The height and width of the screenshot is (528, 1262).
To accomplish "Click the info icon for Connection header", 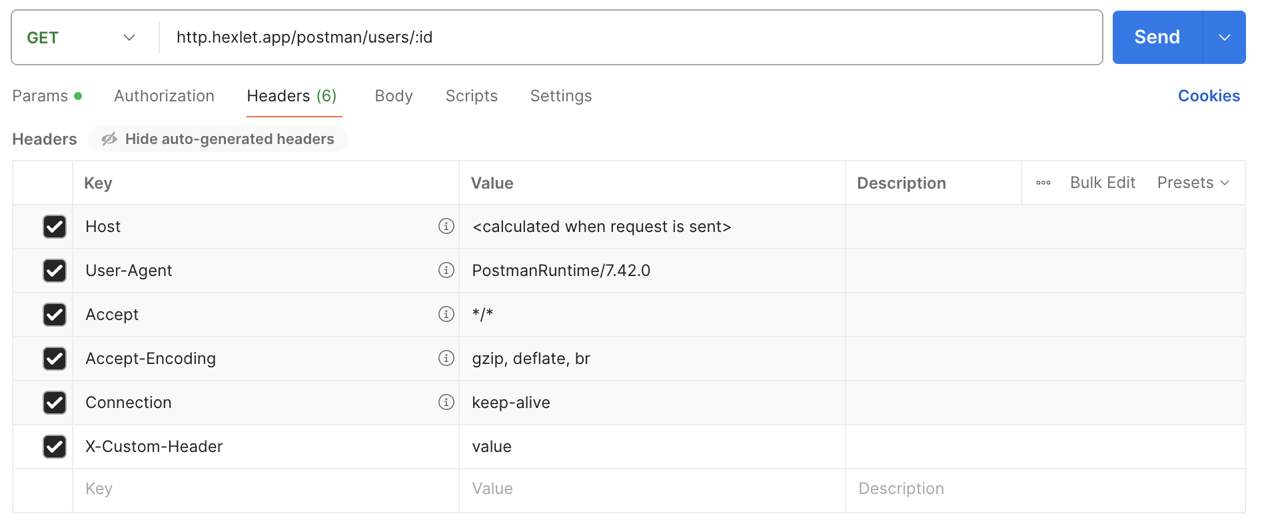I will point(446,403).
